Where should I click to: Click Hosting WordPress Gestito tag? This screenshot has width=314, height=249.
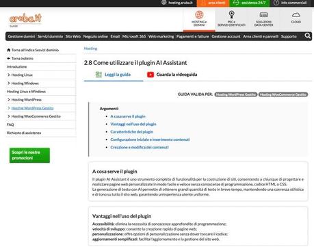pyautogui.click(x=236, y=94)
